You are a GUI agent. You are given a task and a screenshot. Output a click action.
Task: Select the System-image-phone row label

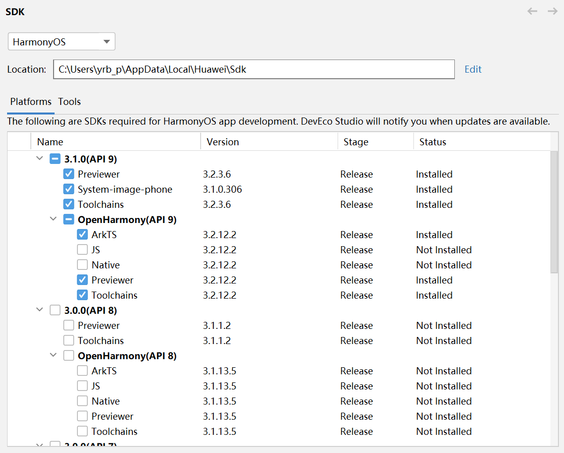coord(125,189)
